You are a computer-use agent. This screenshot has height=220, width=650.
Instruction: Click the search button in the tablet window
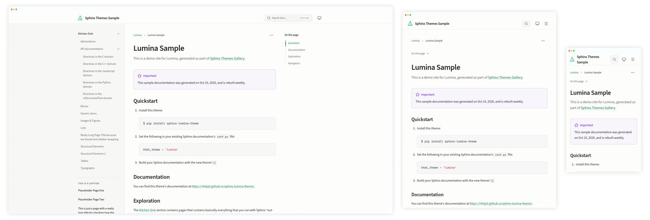tap(526, 24)
